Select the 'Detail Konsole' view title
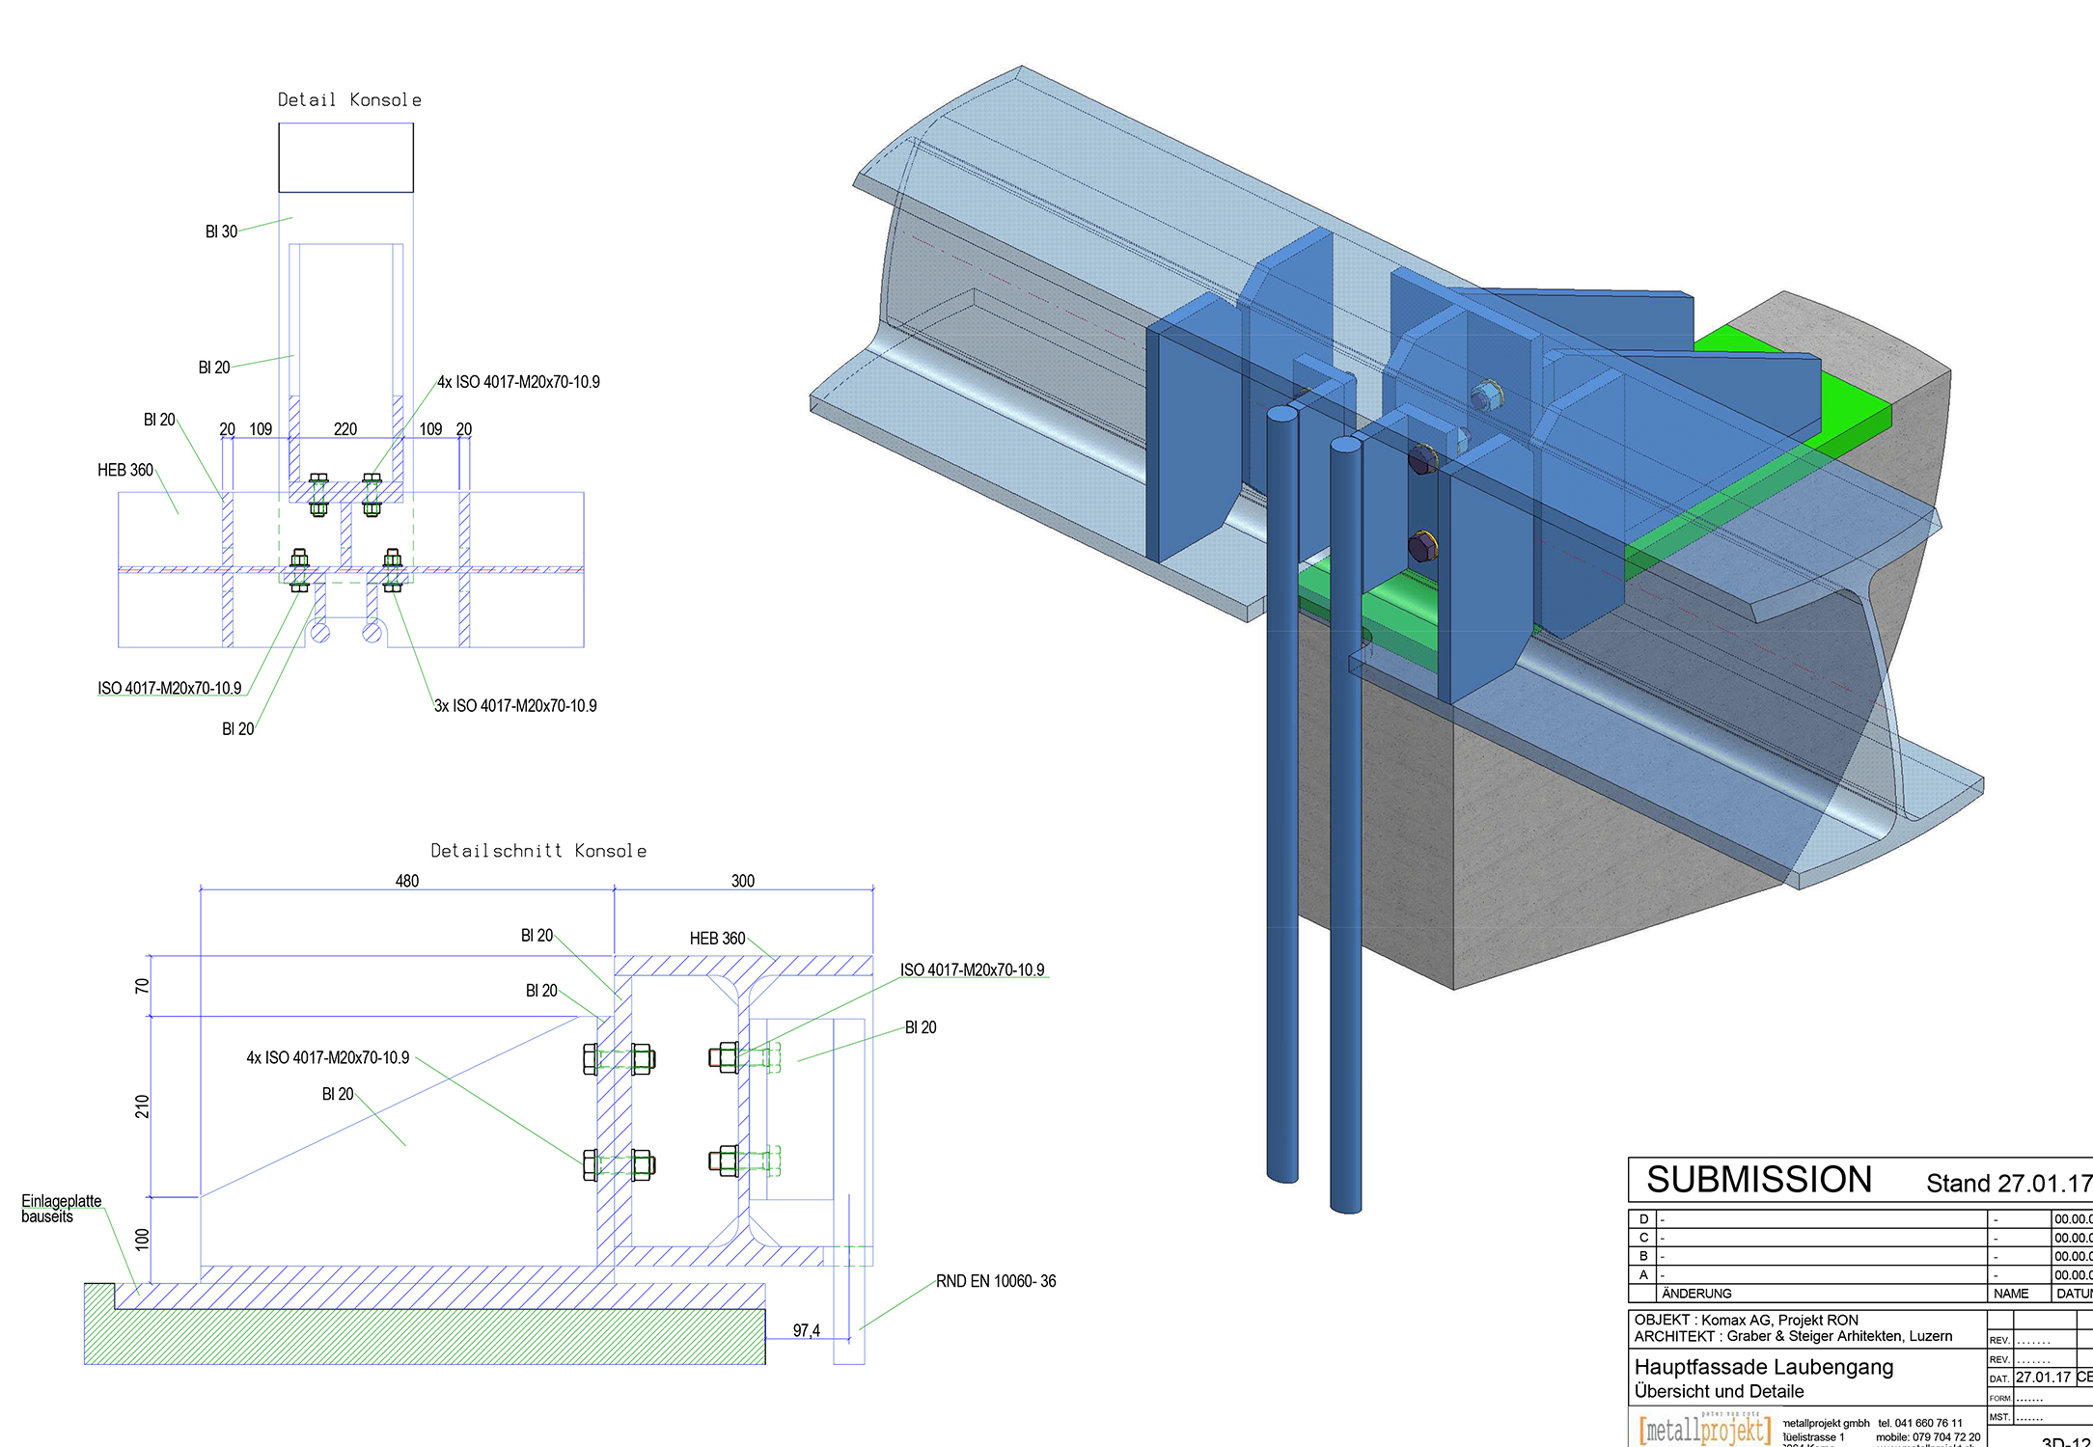Viewport: 2093px width, 1447px height. click(x=349, y=100)
